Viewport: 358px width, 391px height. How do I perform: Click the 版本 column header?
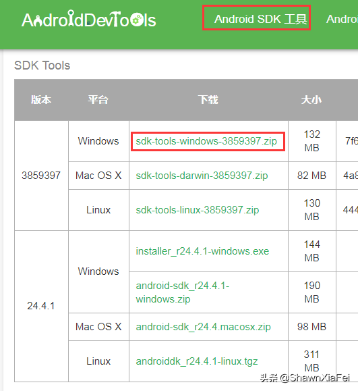41,100
